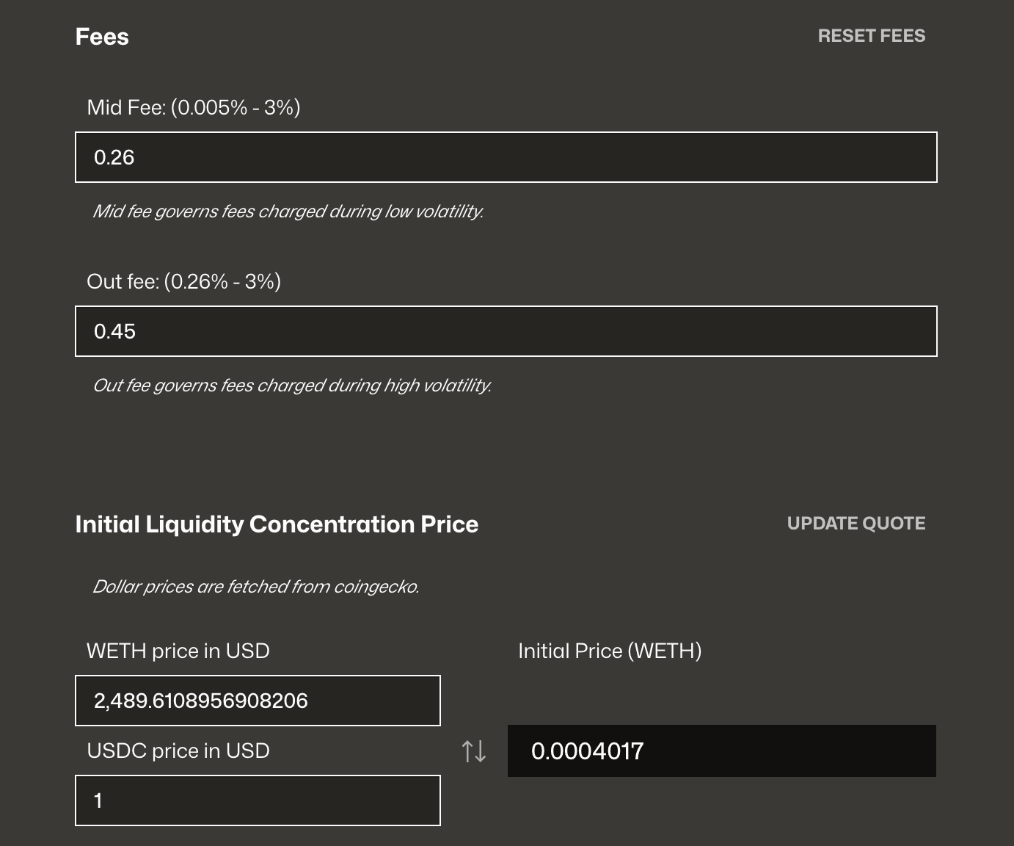Click the WETH price in USD label
Viewport: 1014px width, 846px height.
point(178,651)
